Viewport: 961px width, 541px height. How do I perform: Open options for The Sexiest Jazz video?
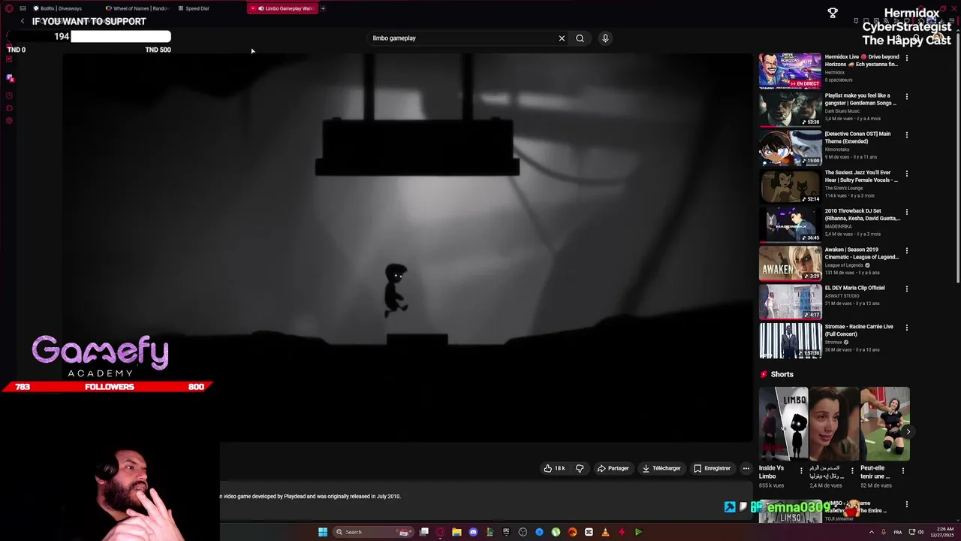point(906,174)
